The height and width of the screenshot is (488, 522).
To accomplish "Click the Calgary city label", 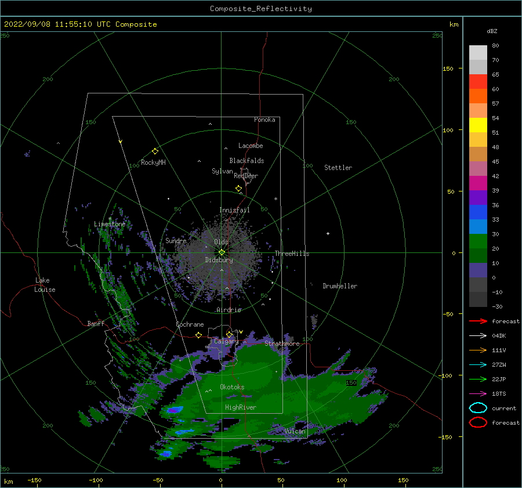I will [226, 341].
